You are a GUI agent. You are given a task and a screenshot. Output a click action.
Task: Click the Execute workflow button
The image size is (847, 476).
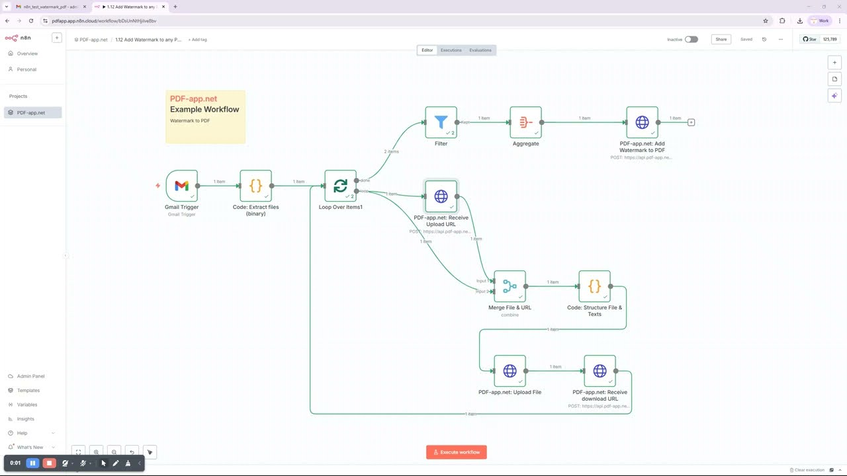pos(457,452)
